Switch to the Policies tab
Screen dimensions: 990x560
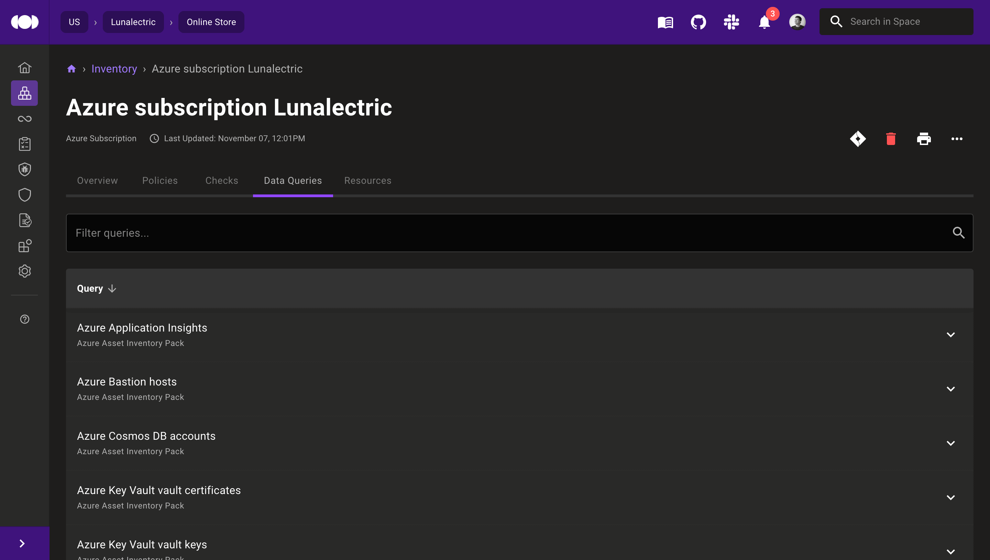coord(160,180)
